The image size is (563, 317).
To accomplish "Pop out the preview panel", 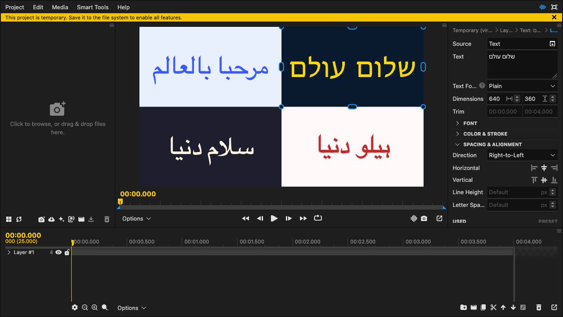I will pos(439,218).
